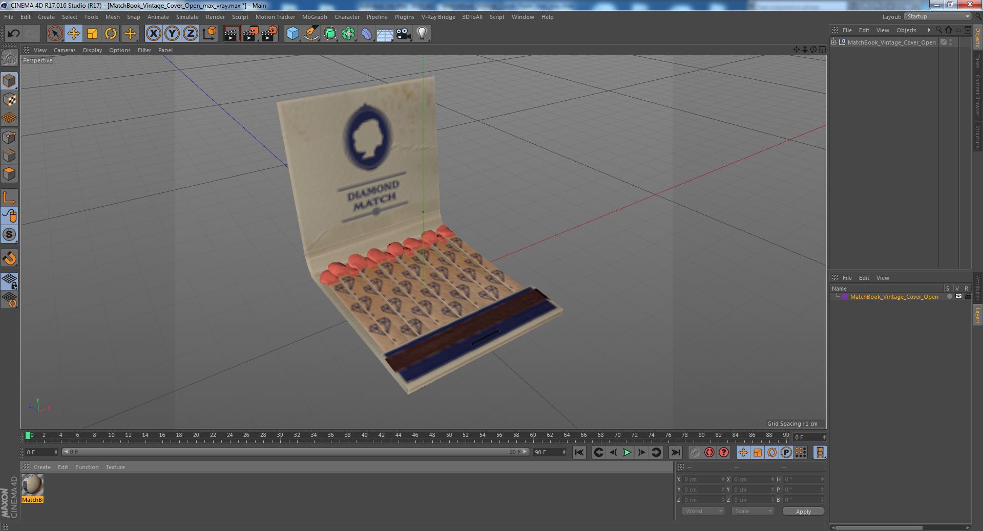
Task: Open the World coordinate dropdown
Action: pos(703,511)
